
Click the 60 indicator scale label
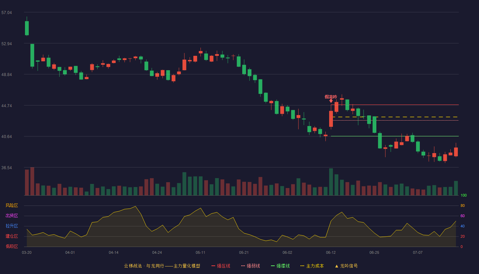tap(463, 216)
